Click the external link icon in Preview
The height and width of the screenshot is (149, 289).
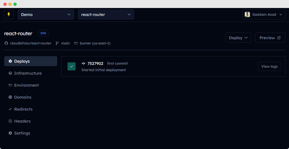tap(279, 38)
